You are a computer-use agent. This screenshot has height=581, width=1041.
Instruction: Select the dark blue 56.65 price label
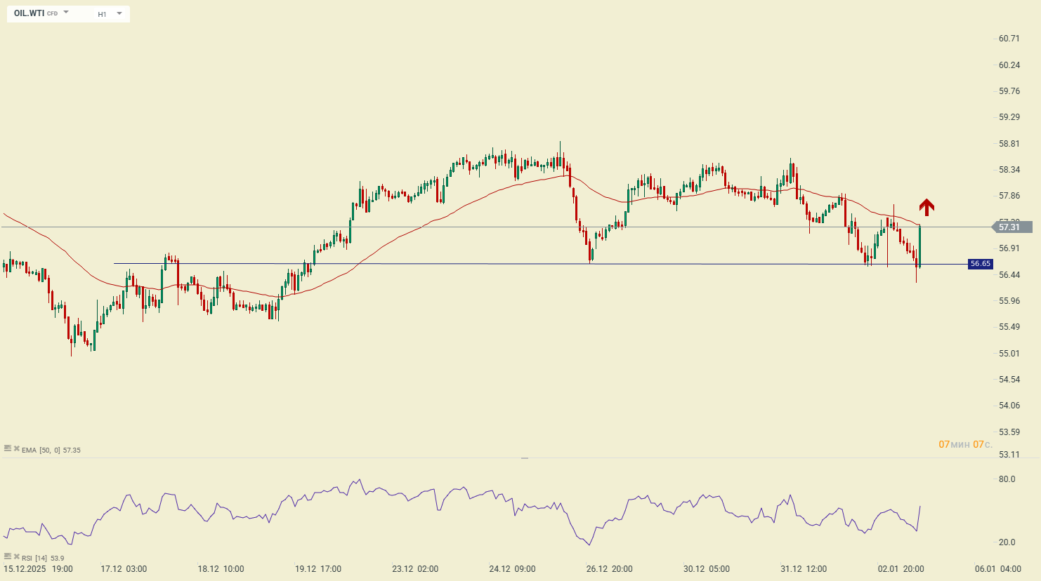(980, 264)
